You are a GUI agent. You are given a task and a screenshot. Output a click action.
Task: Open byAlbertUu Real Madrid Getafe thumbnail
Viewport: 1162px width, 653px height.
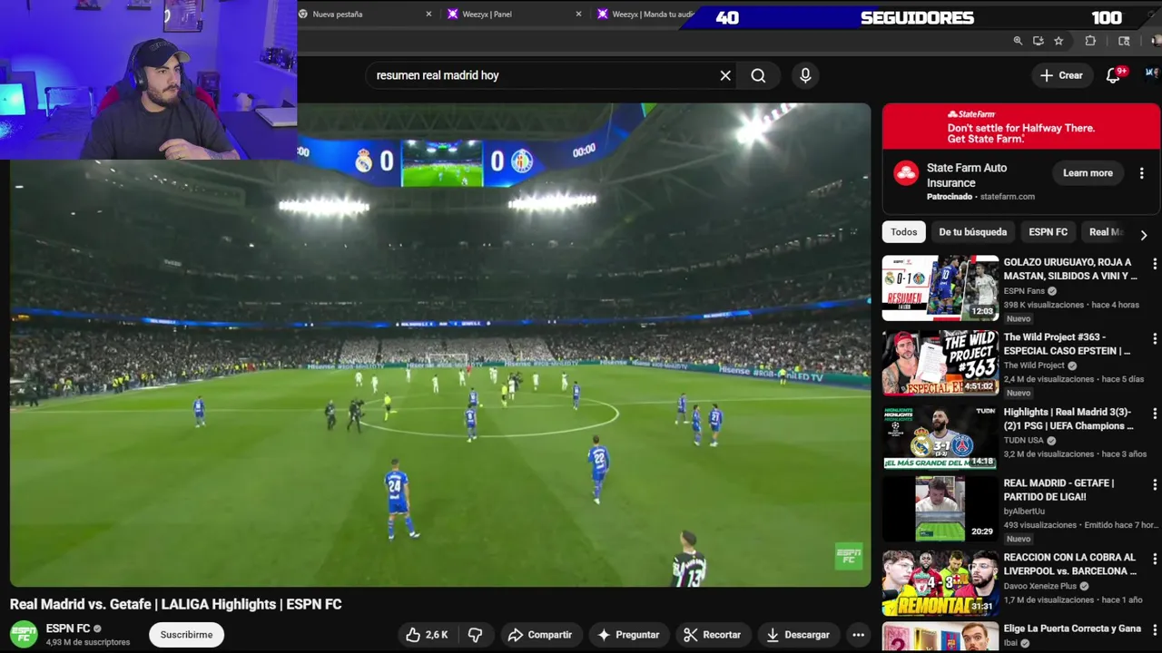[x=940, y=509]
